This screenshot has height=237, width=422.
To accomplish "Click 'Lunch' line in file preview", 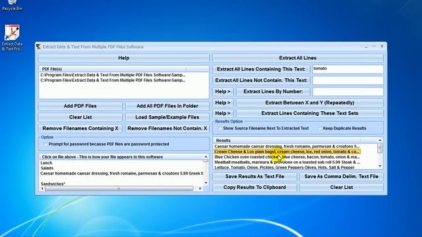I will pos(46,163).
